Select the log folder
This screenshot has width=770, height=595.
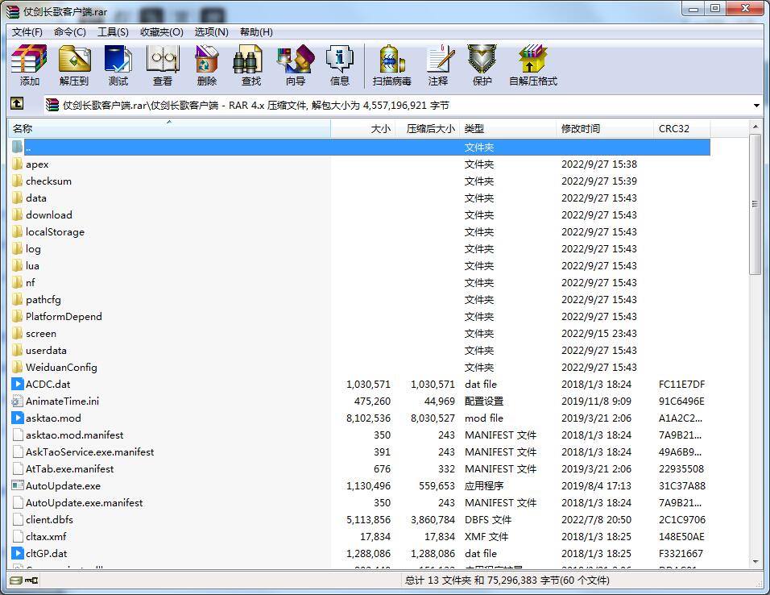point(360,249)
